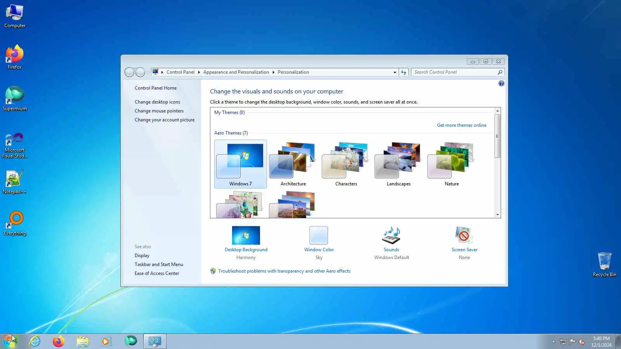Click the Show desktop button
The image size is (621, 349).
tap(618, 342)
